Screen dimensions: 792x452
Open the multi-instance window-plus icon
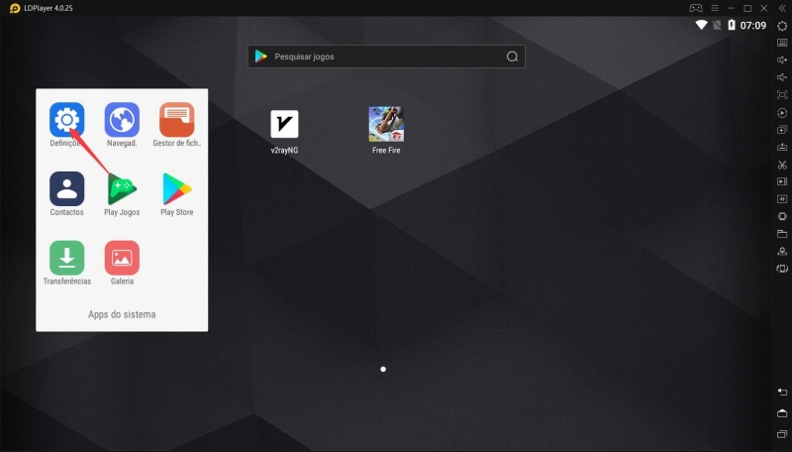tap(782, 130)
